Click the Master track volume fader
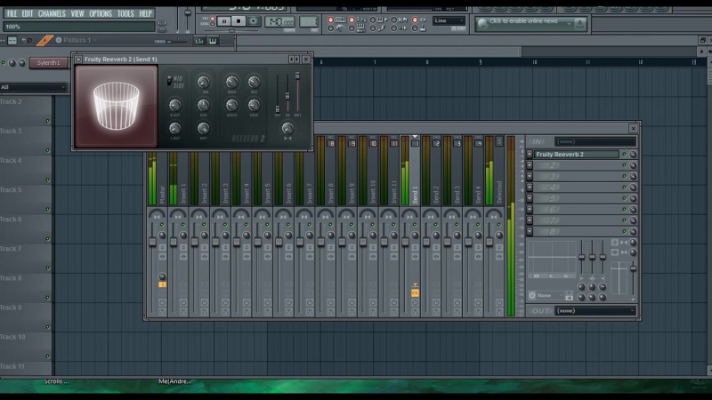Viewport: 712px width, 400px height. click(x=152, y=242)
